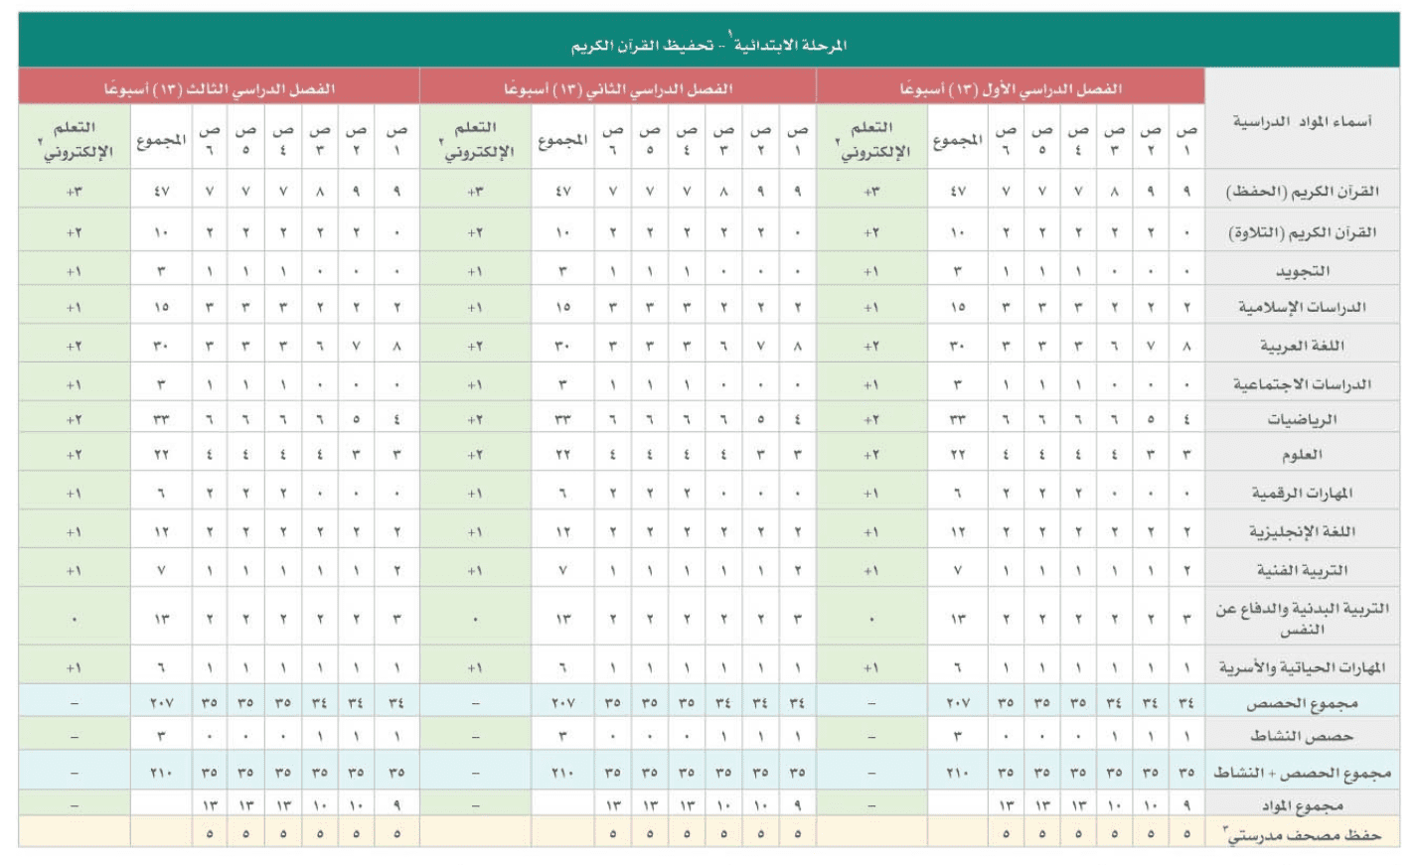
Task: Select the 'حصص النشاط' row label
Action: 1302,737
